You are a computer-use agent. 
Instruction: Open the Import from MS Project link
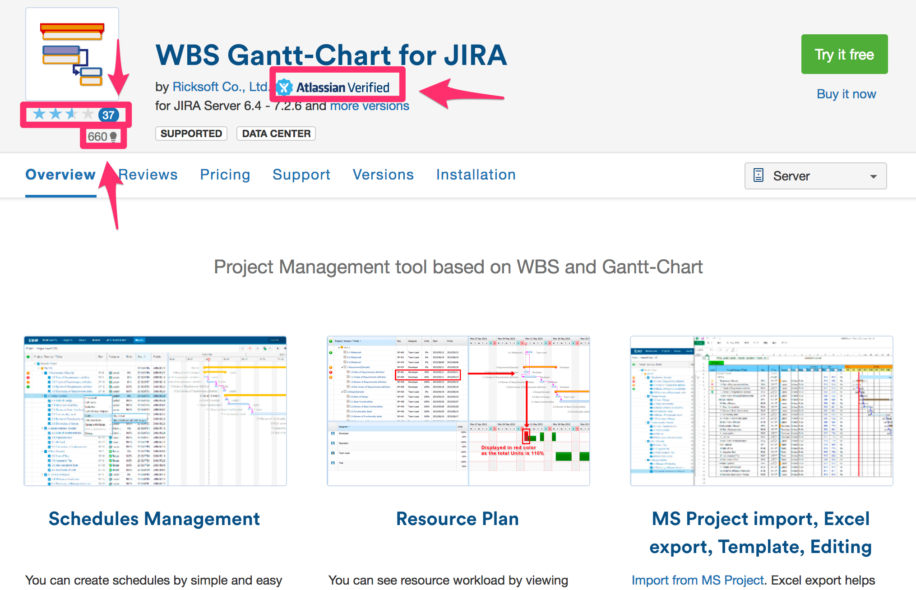(x=698, y=580)
